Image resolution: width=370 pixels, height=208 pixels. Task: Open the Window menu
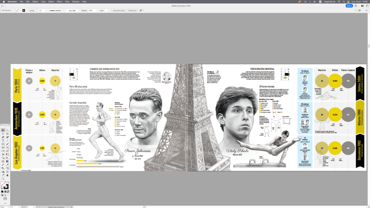tap(76, 2)
